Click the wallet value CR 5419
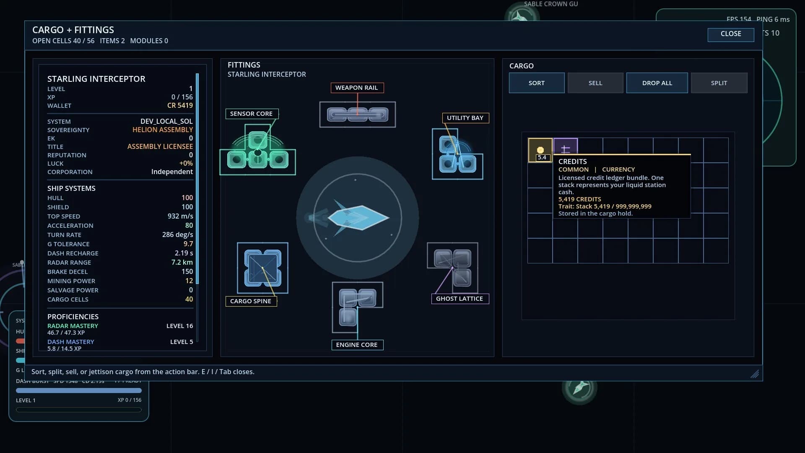Image resolution: width=805 pixels, height=453 pixels. (x=180, y=106)
